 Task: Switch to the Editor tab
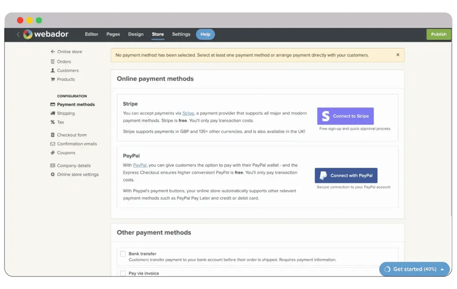coord(91,34)
